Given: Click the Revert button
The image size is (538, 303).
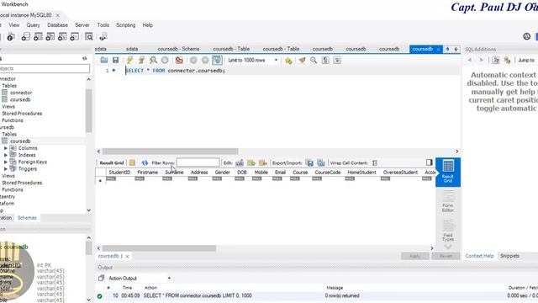Looking at the screenshot, I should pyautogui.click(x=446, y=256).
